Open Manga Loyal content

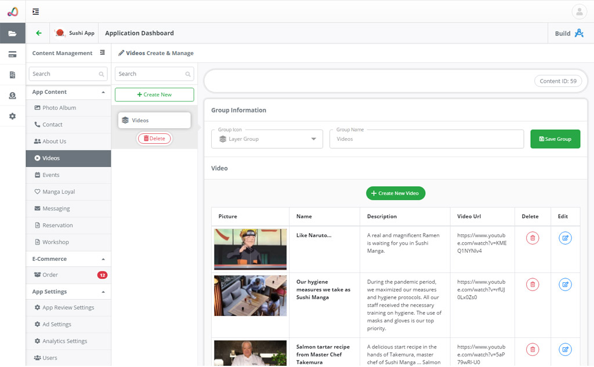click(x=68, y=192)
